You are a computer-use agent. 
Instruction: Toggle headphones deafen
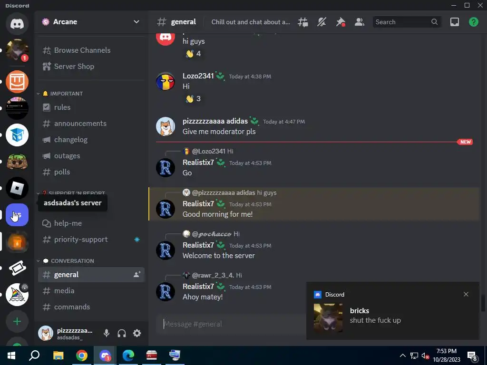pyautogui.click(x=122, y=333)
